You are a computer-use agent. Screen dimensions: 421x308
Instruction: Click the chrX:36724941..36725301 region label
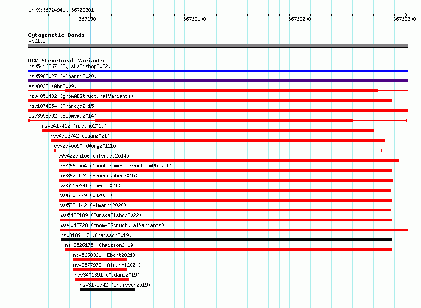point(61,10)
